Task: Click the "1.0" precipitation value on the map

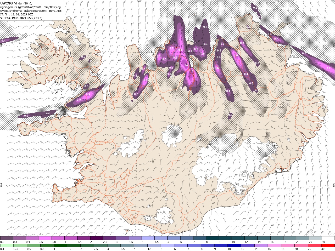Action: (x=236, y=55)
